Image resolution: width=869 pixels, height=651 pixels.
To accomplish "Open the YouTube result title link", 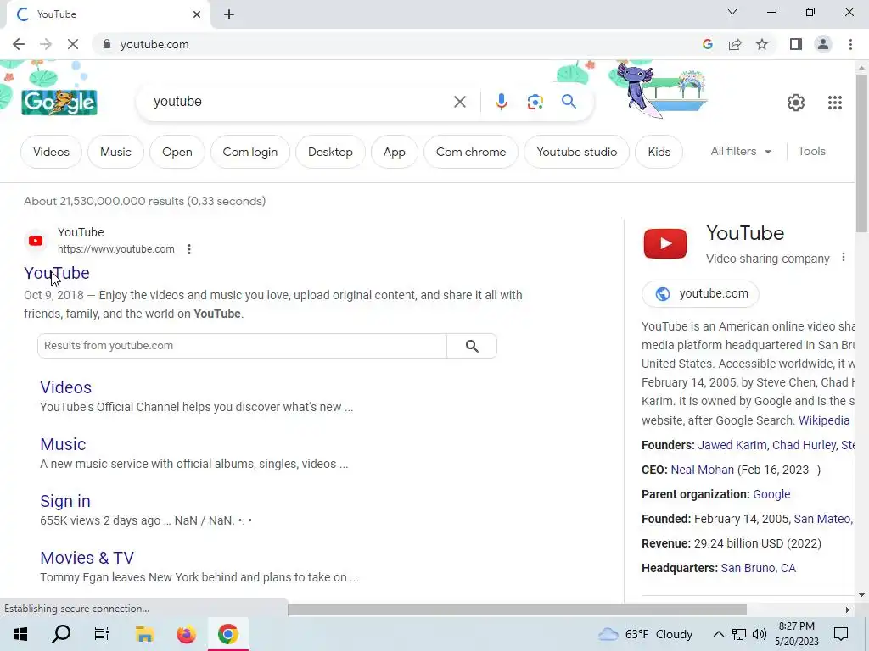I will [x=57, y=273].
